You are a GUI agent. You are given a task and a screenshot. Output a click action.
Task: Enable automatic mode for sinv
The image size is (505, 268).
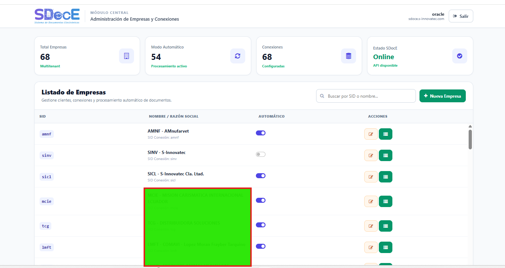tap(261, 154)
